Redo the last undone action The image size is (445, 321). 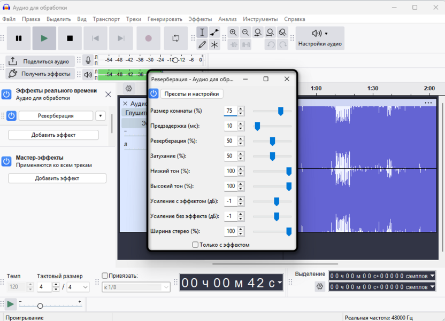282,44
